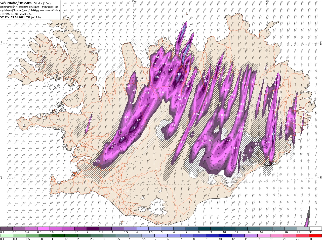Viewport: 322px width, 241px height.
Task: Click the 5.7 precipitation value on the map
Action: [184, 54]
